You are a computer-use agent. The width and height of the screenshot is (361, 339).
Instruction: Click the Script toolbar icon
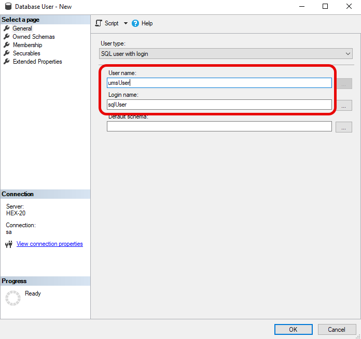coord(99,23)
